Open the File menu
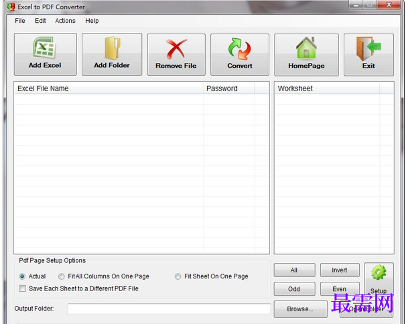The width and height of the screenshot is (406, 324). pos(20,21)
